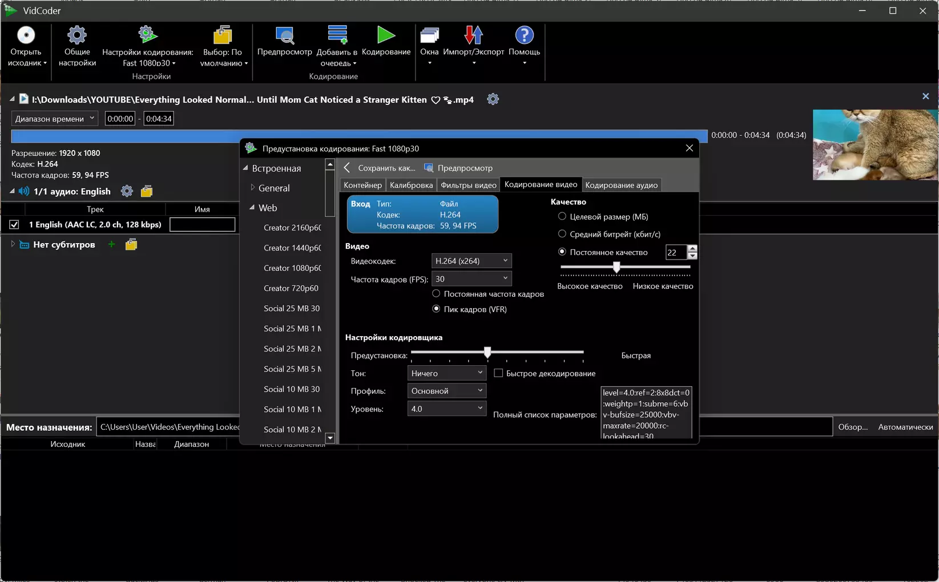Start encoding with green play icon
Image resolution: width=939 pixels, height=582 pixels.
pyautogui.click(x=386, y=35)
